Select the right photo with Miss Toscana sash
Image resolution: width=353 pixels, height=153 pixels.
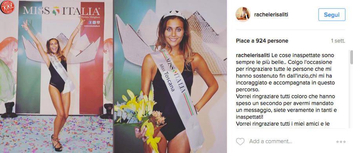click(170, 76)
